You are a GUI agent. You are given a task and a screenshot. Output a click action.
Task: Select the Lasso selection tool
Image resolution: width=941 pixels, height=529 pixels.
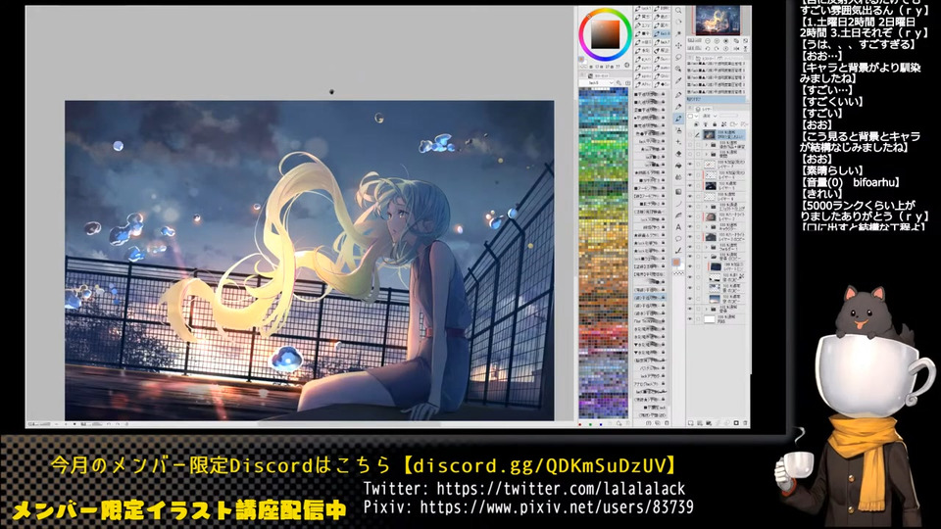point(678,57)
